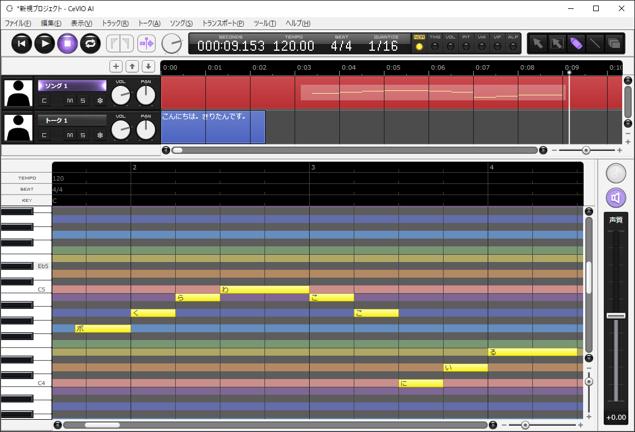Click the 声質 slider handle
The image size is (635, 432).
615,315
